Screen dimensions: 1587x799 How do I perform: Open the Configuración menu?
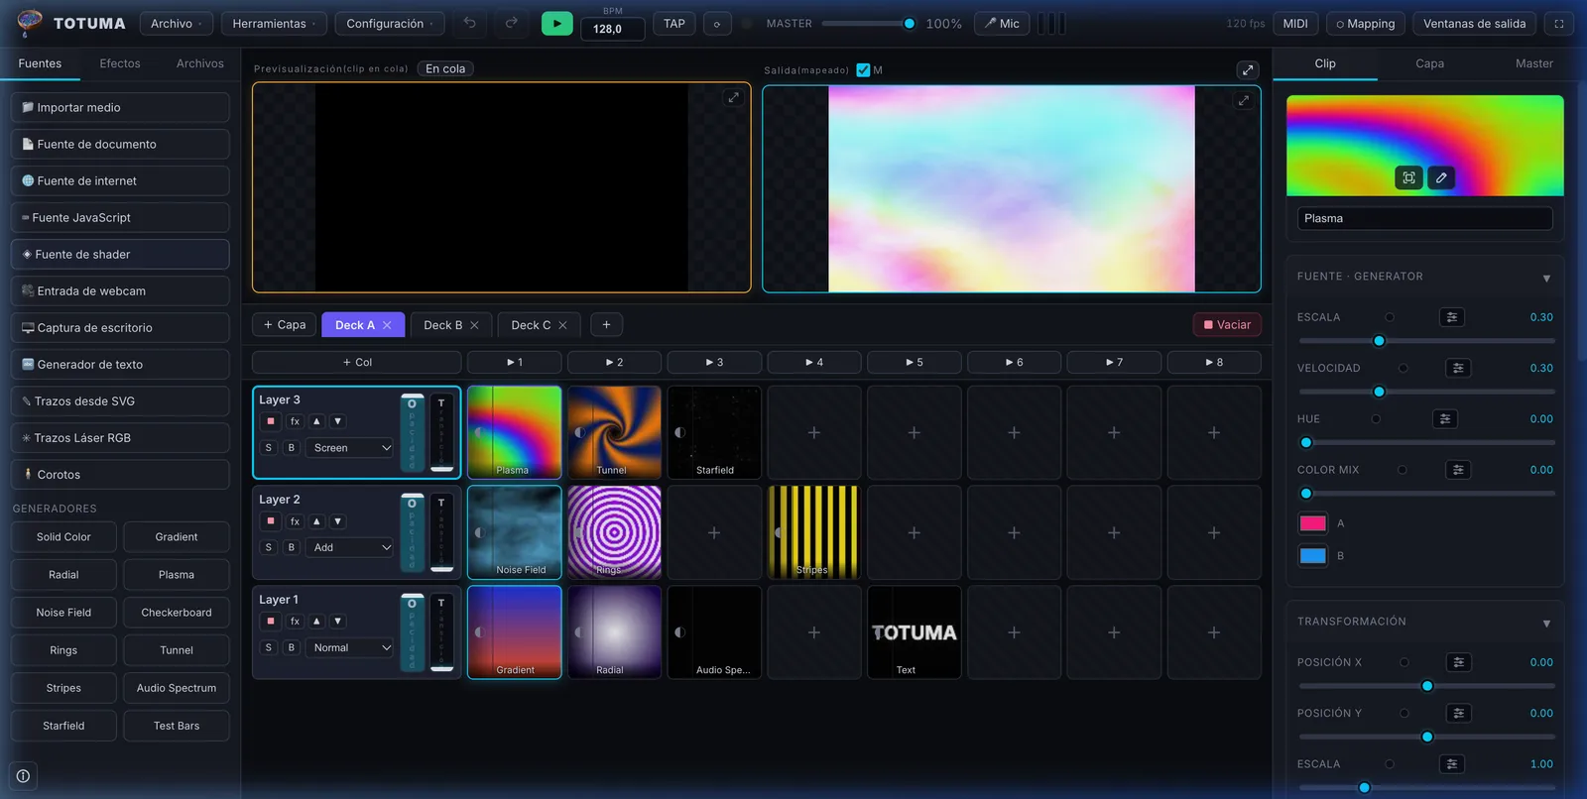coord(390,23)
